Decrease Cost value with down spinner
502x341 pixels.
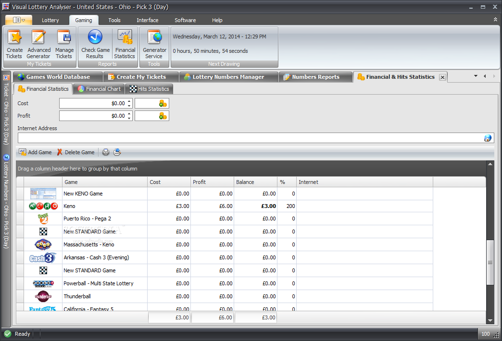point(129,106)
